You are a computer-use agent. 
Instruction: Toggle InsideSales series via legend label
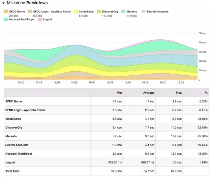click(86, 12)
